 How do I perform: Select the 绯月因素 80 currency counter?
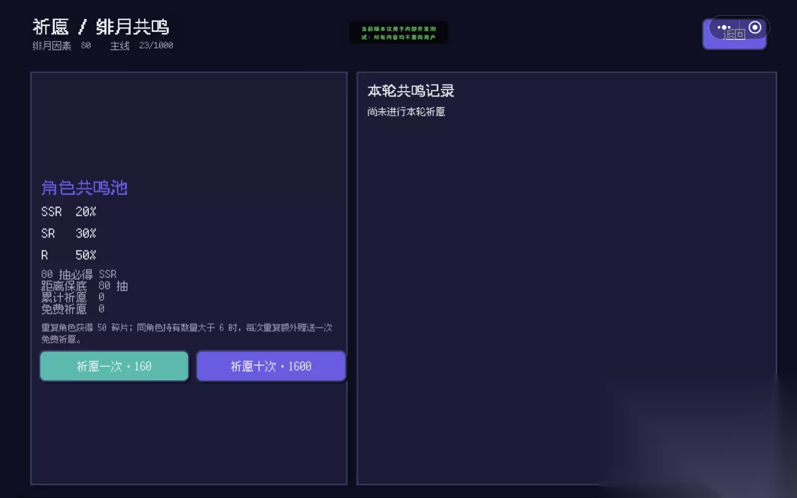pos(62,46)
